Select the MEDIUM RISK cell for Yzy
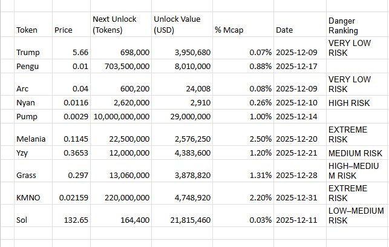The width and height of the screenshot is (389, 247). pos(355,153)
